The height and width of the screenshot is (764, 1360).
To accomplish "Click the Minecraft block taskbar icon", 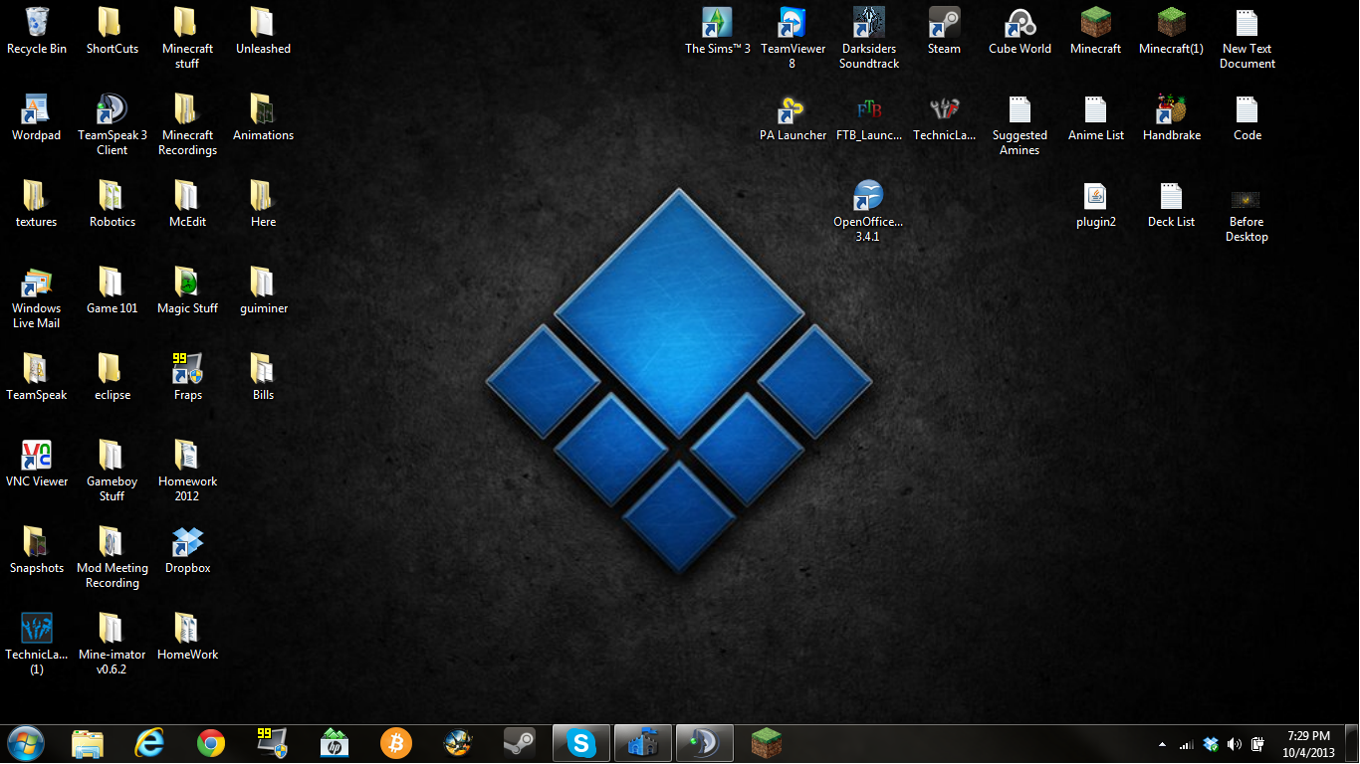I will [767, 743].
